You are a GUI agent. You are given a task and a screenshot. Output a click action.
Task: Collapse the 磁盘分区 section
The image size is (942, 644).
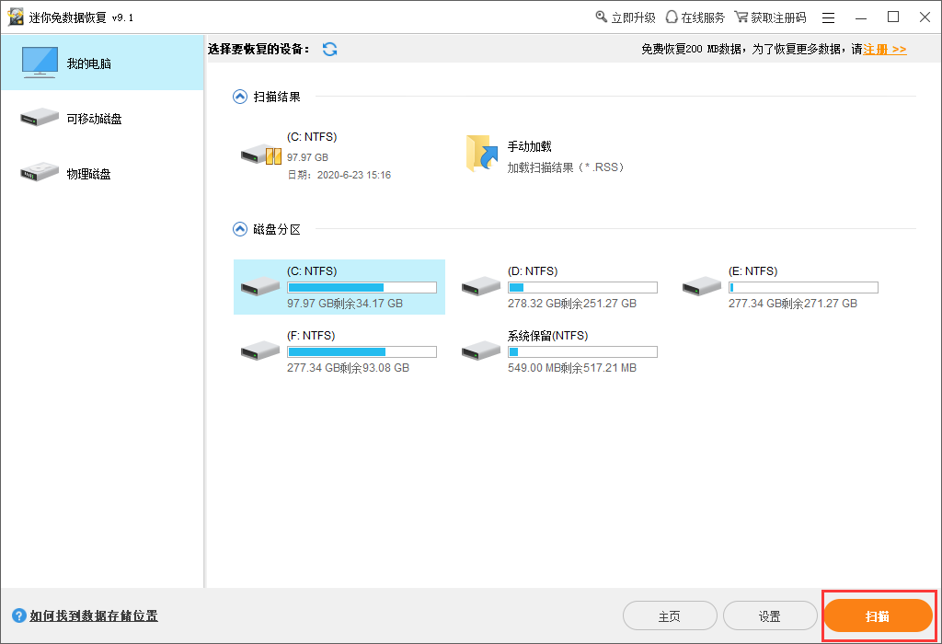[x=240, y=229]
